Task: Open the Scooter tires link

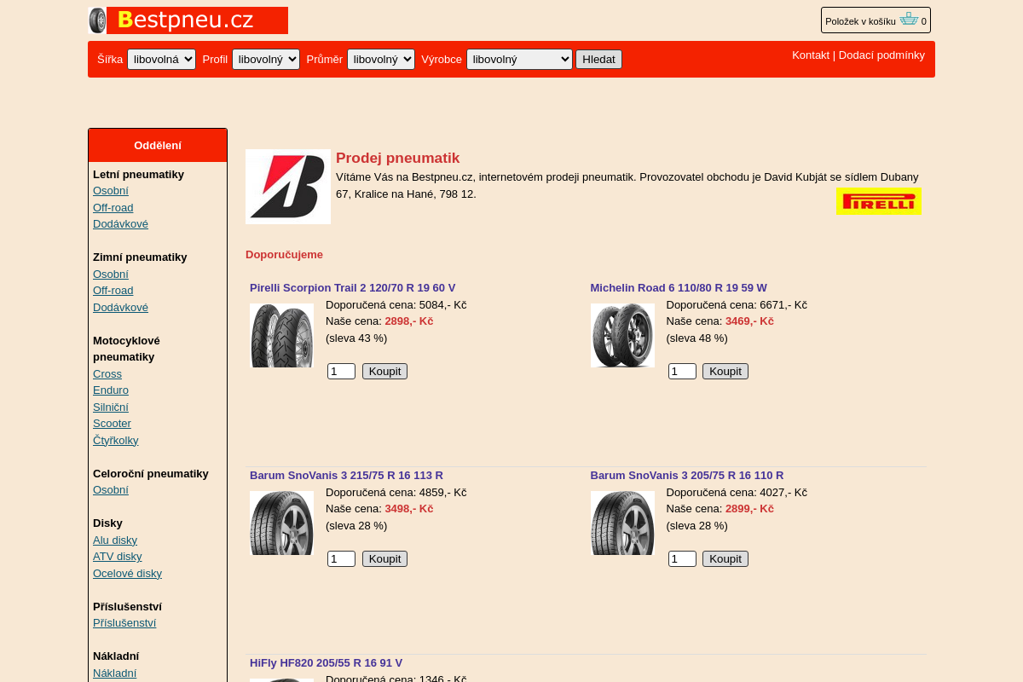Action: (x=112, y=423)
